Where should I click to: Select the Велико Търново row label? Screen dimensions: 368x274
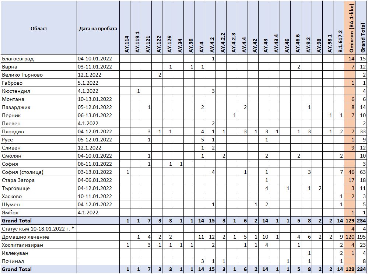click(x=22, y=75)
